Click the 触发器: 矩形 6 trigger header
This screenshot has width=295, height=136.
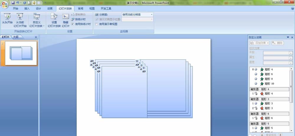coord(269,114)
